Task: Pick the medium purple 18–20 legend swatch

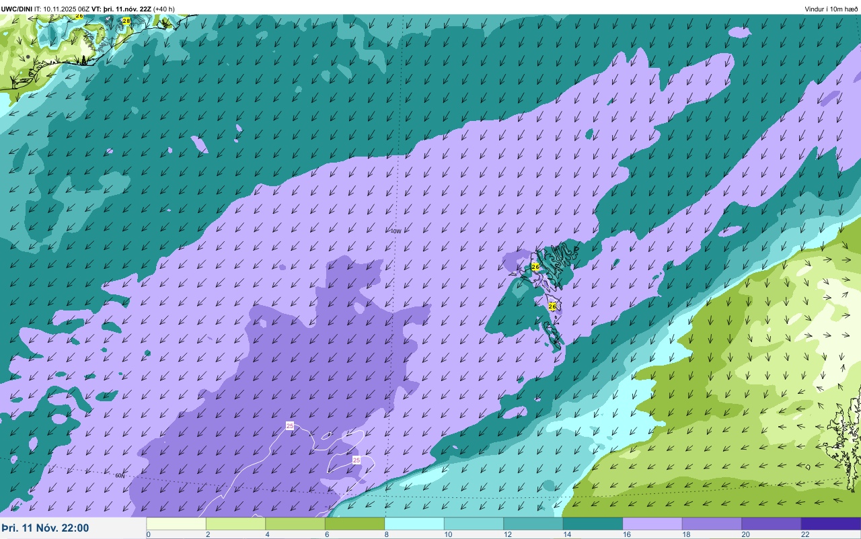Action: point(712,524)
